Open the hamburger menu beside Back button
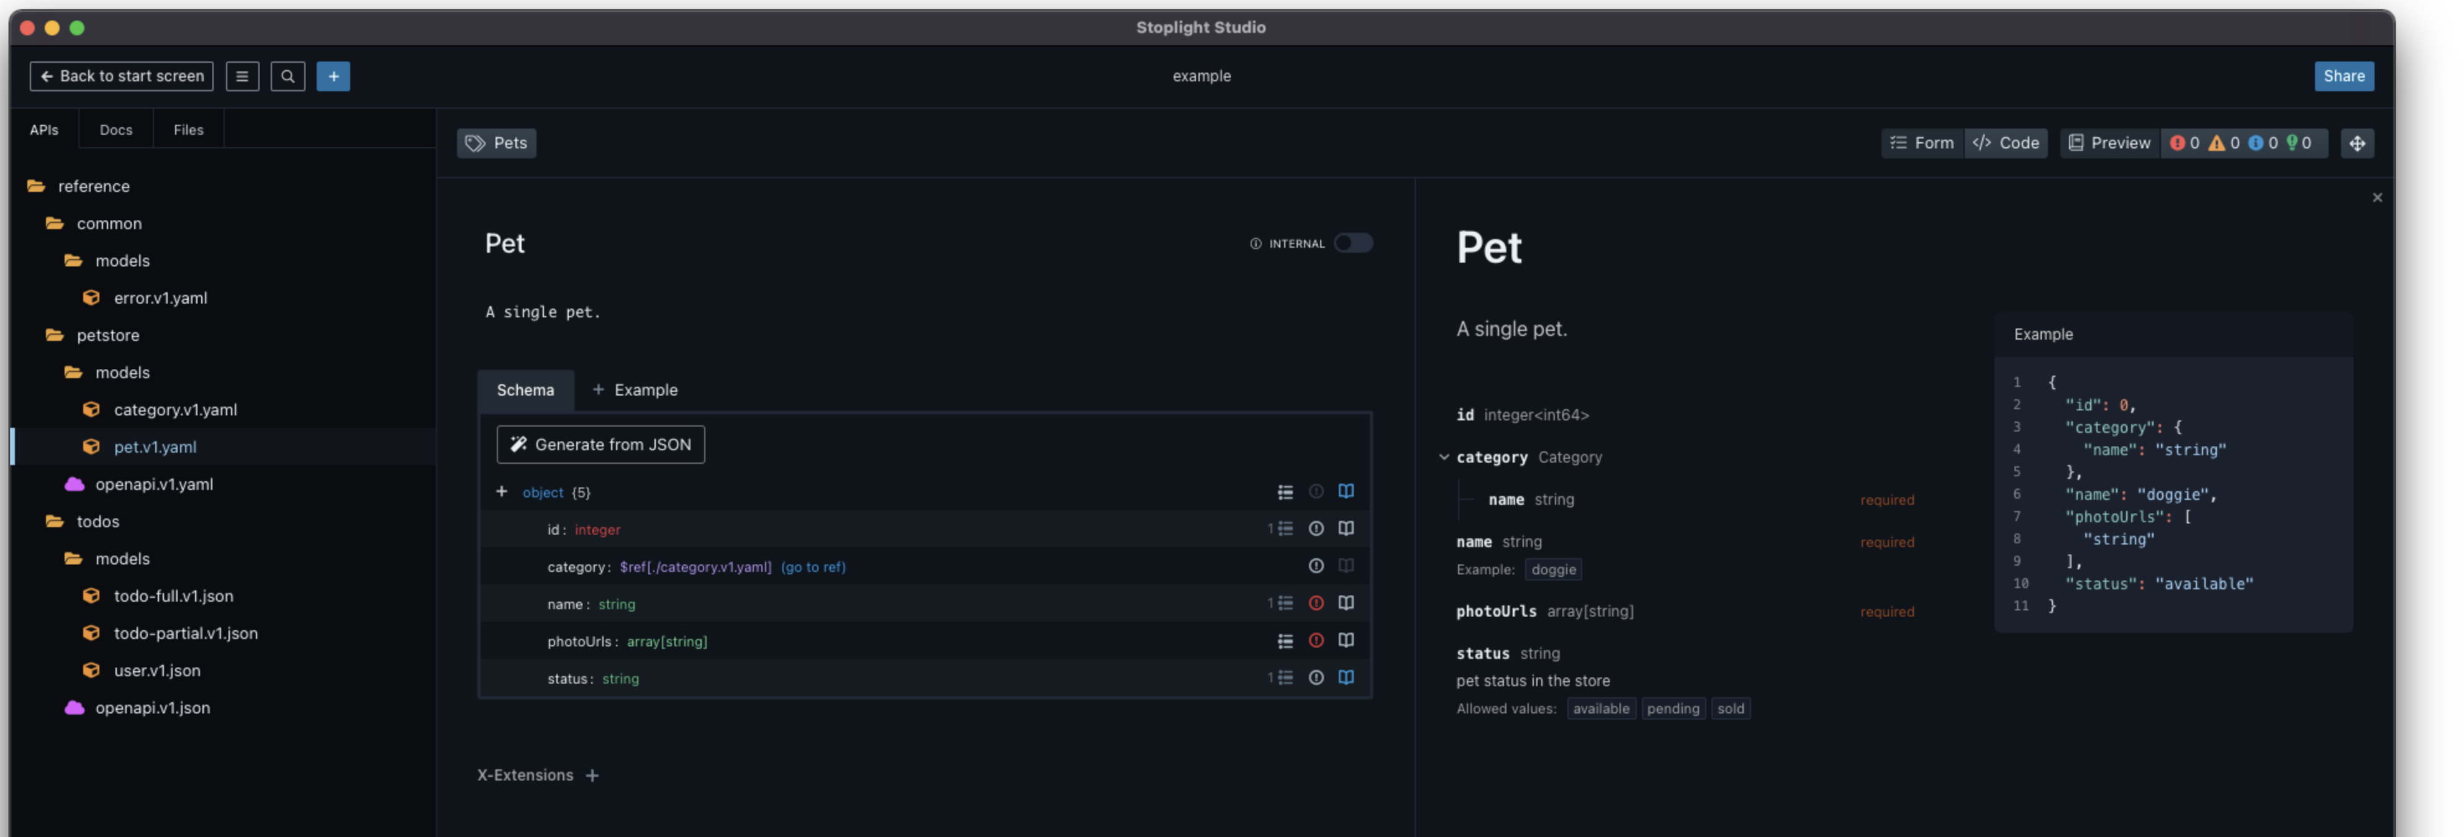The height and width of the screenshot is (837, 2464). (x=242, y=76)
